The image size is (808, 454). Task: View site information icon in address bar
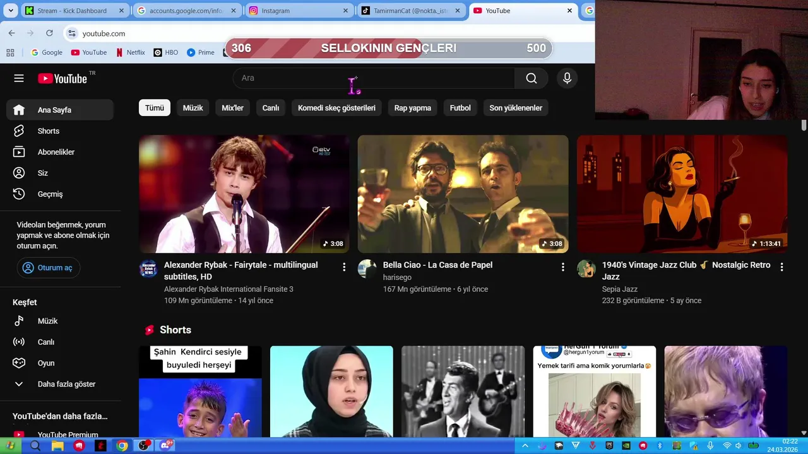coord(72,33)
